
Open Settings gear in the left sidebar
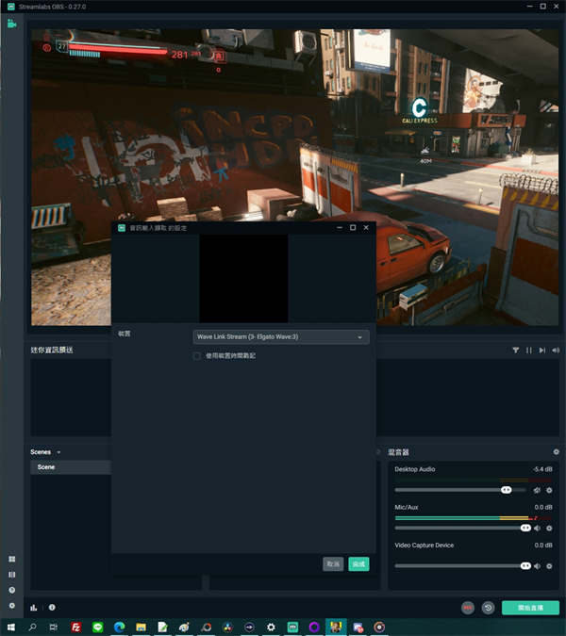[11, 606]
